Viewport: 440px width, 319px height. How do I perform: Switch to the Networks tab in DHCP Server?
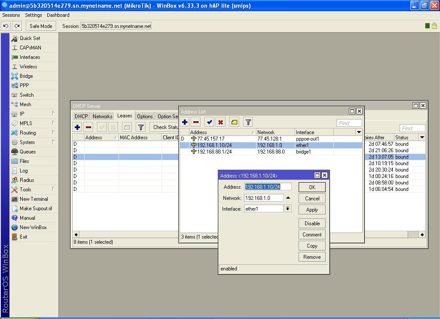click(102, 116)
